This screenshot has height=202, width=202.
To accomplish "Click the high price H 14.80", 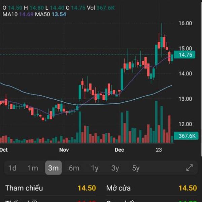I will (37, 8).
